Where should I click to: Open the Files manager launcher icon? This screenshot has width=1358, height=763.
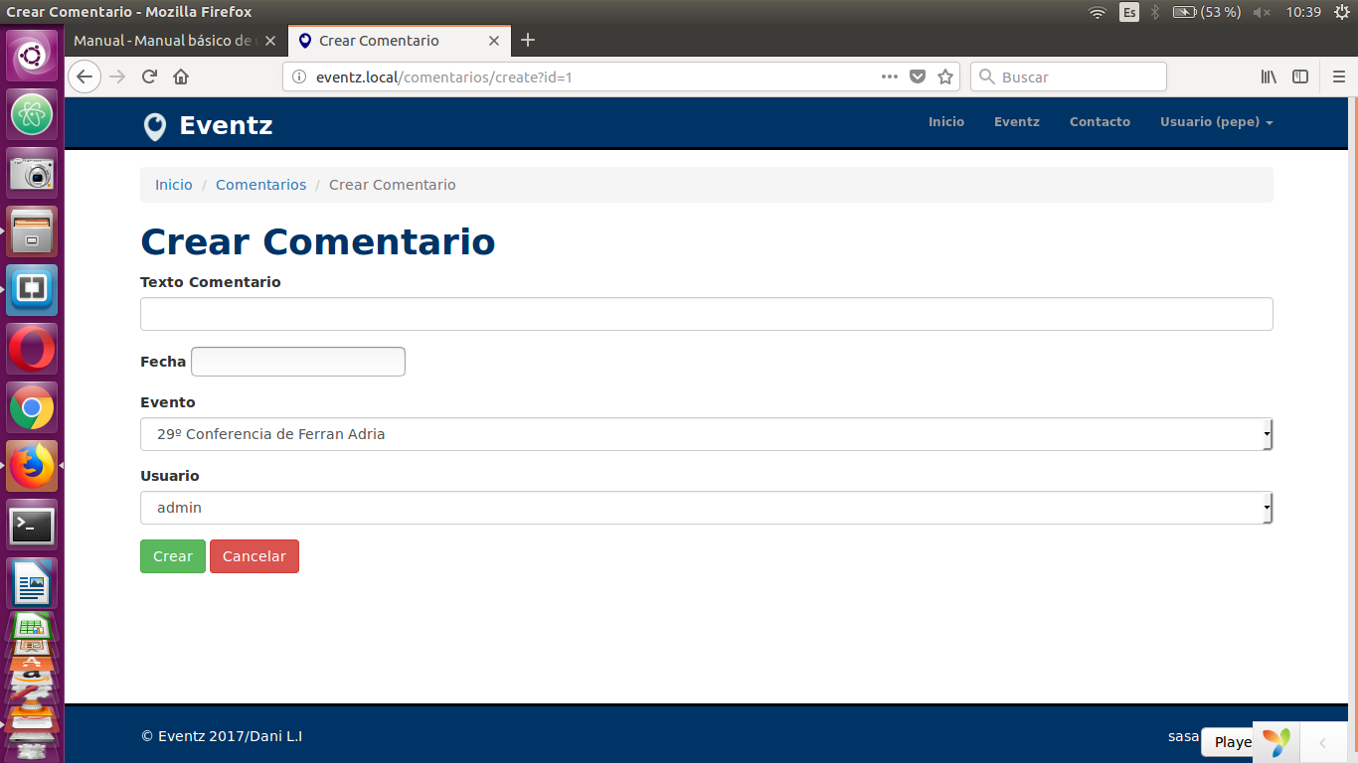33,231
